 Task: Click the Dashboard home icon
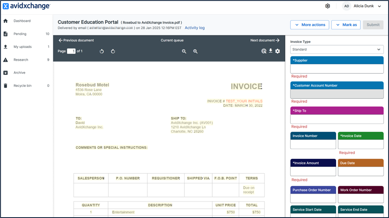point(6,21)
